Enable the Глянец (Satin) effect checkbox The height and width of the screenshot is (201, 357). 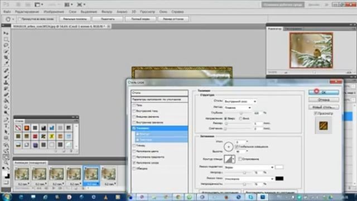[x=134, y=145]
